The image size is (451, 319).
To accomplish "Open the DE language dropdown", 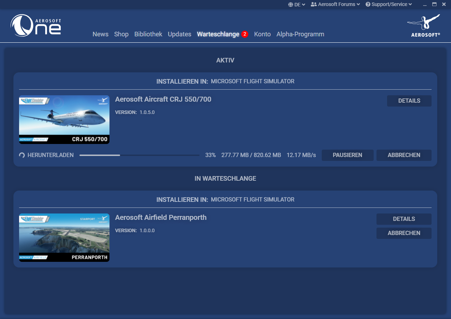I will (297, 4).
